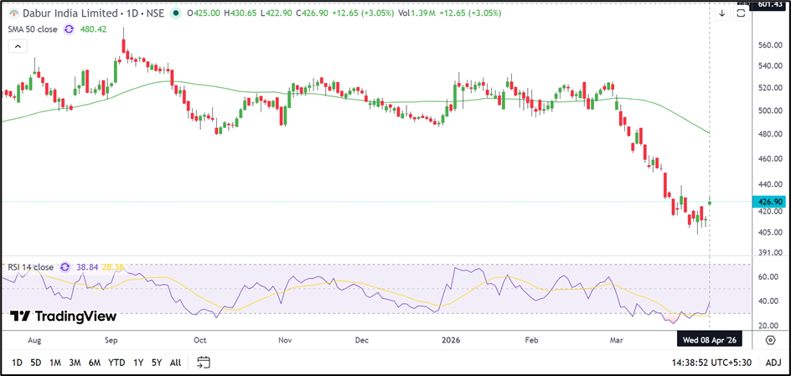Click the green market status dot

click(174, 14)
